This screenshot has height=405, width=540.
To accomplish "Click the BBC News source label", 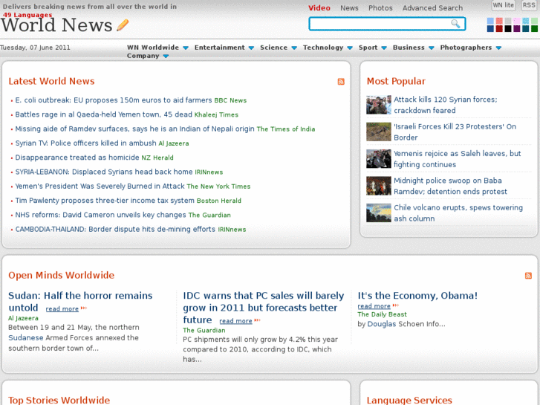I will [230, 100].
